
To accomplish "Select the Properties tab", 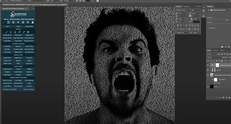I will [210, 6].
